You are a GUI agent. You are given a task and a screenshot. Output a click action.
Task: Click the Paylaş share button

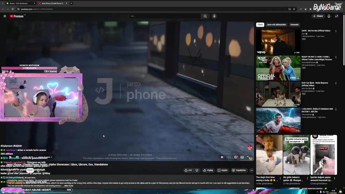tap(208, 170)
